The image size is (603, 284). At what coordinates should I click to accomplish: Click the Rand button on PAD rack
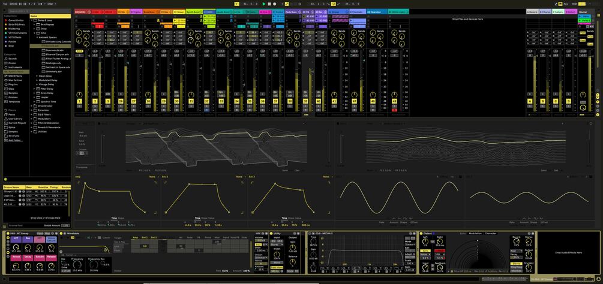point(40,233)
